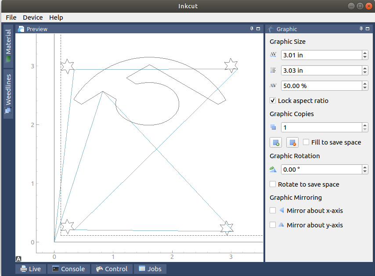Viewport: 375px width, 276px height.
Task: Click the Graphic panel header icon
Action: click(271, 29)
